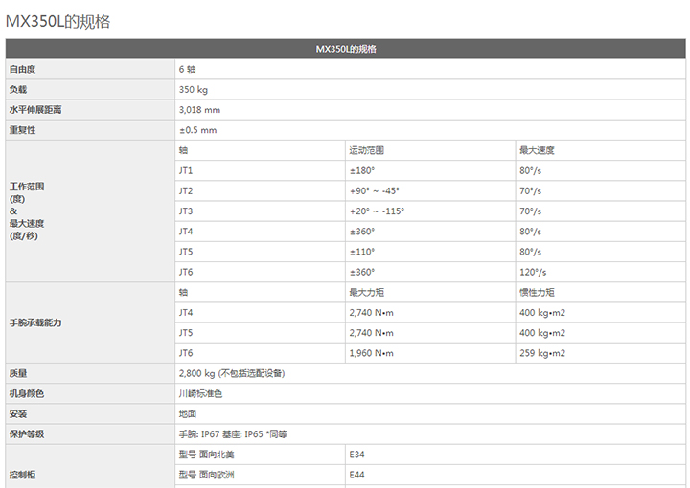
Task: Click the '型号 面向欧洲' cell
Action: pyautogui.click(x=260, y=475)
